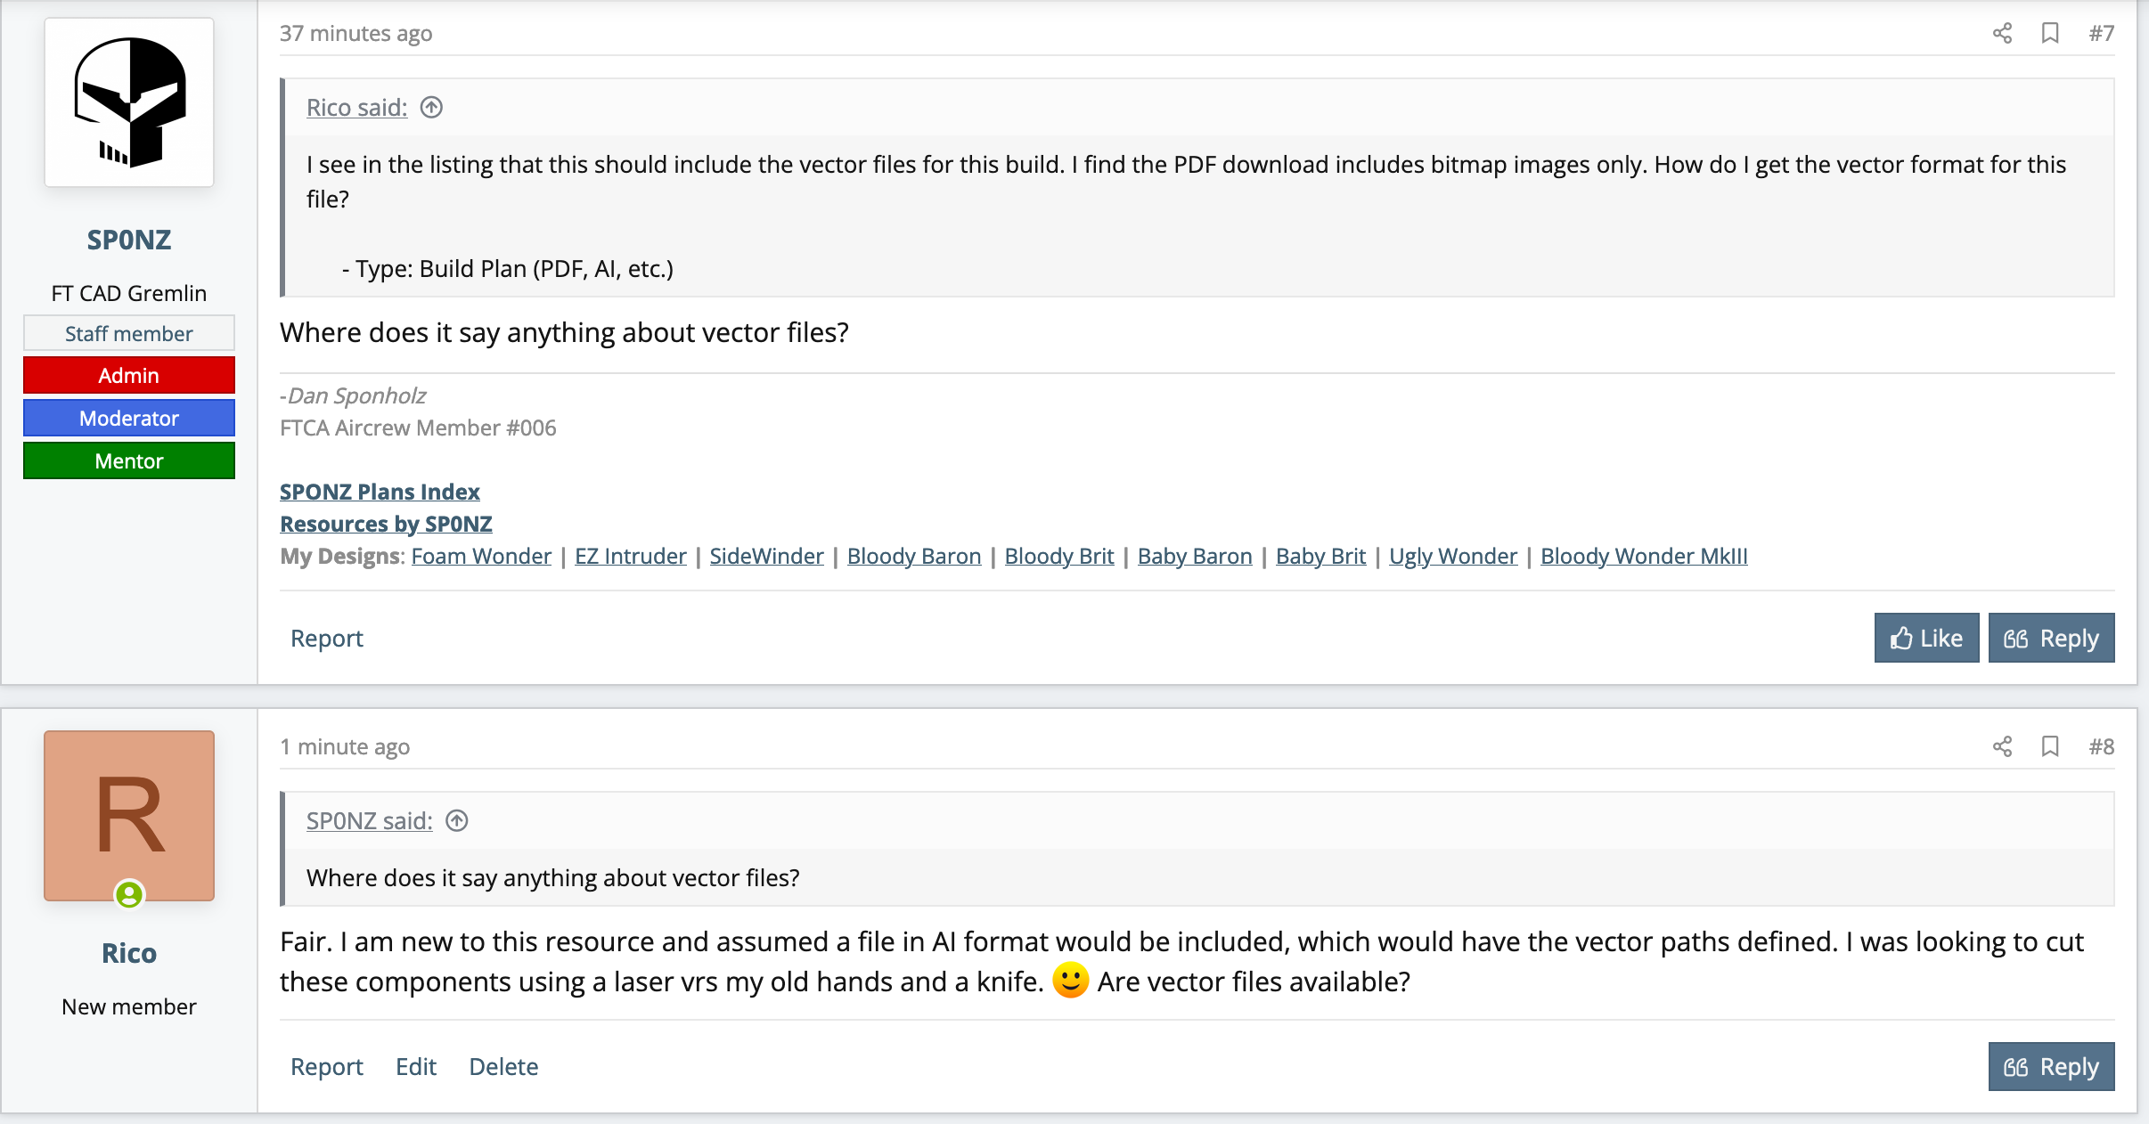The image size is (2149, 1124).
Task: Jump to Rico's original quoted post arrow
Action: pos(431,108)
